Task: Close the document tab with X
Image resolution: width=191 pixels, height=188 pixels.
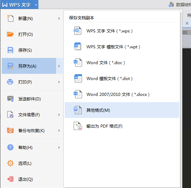Action: pos(187,23)
